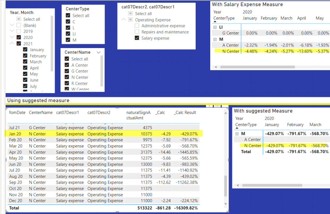The height and width of the screenshot is (214, 330).
Task: Uncheck the M checkbox in CenterType slicer
Action: click(68, 40)
